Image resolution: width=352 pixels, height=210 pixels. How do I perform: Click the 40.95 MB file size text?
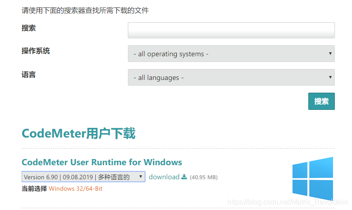203,177
